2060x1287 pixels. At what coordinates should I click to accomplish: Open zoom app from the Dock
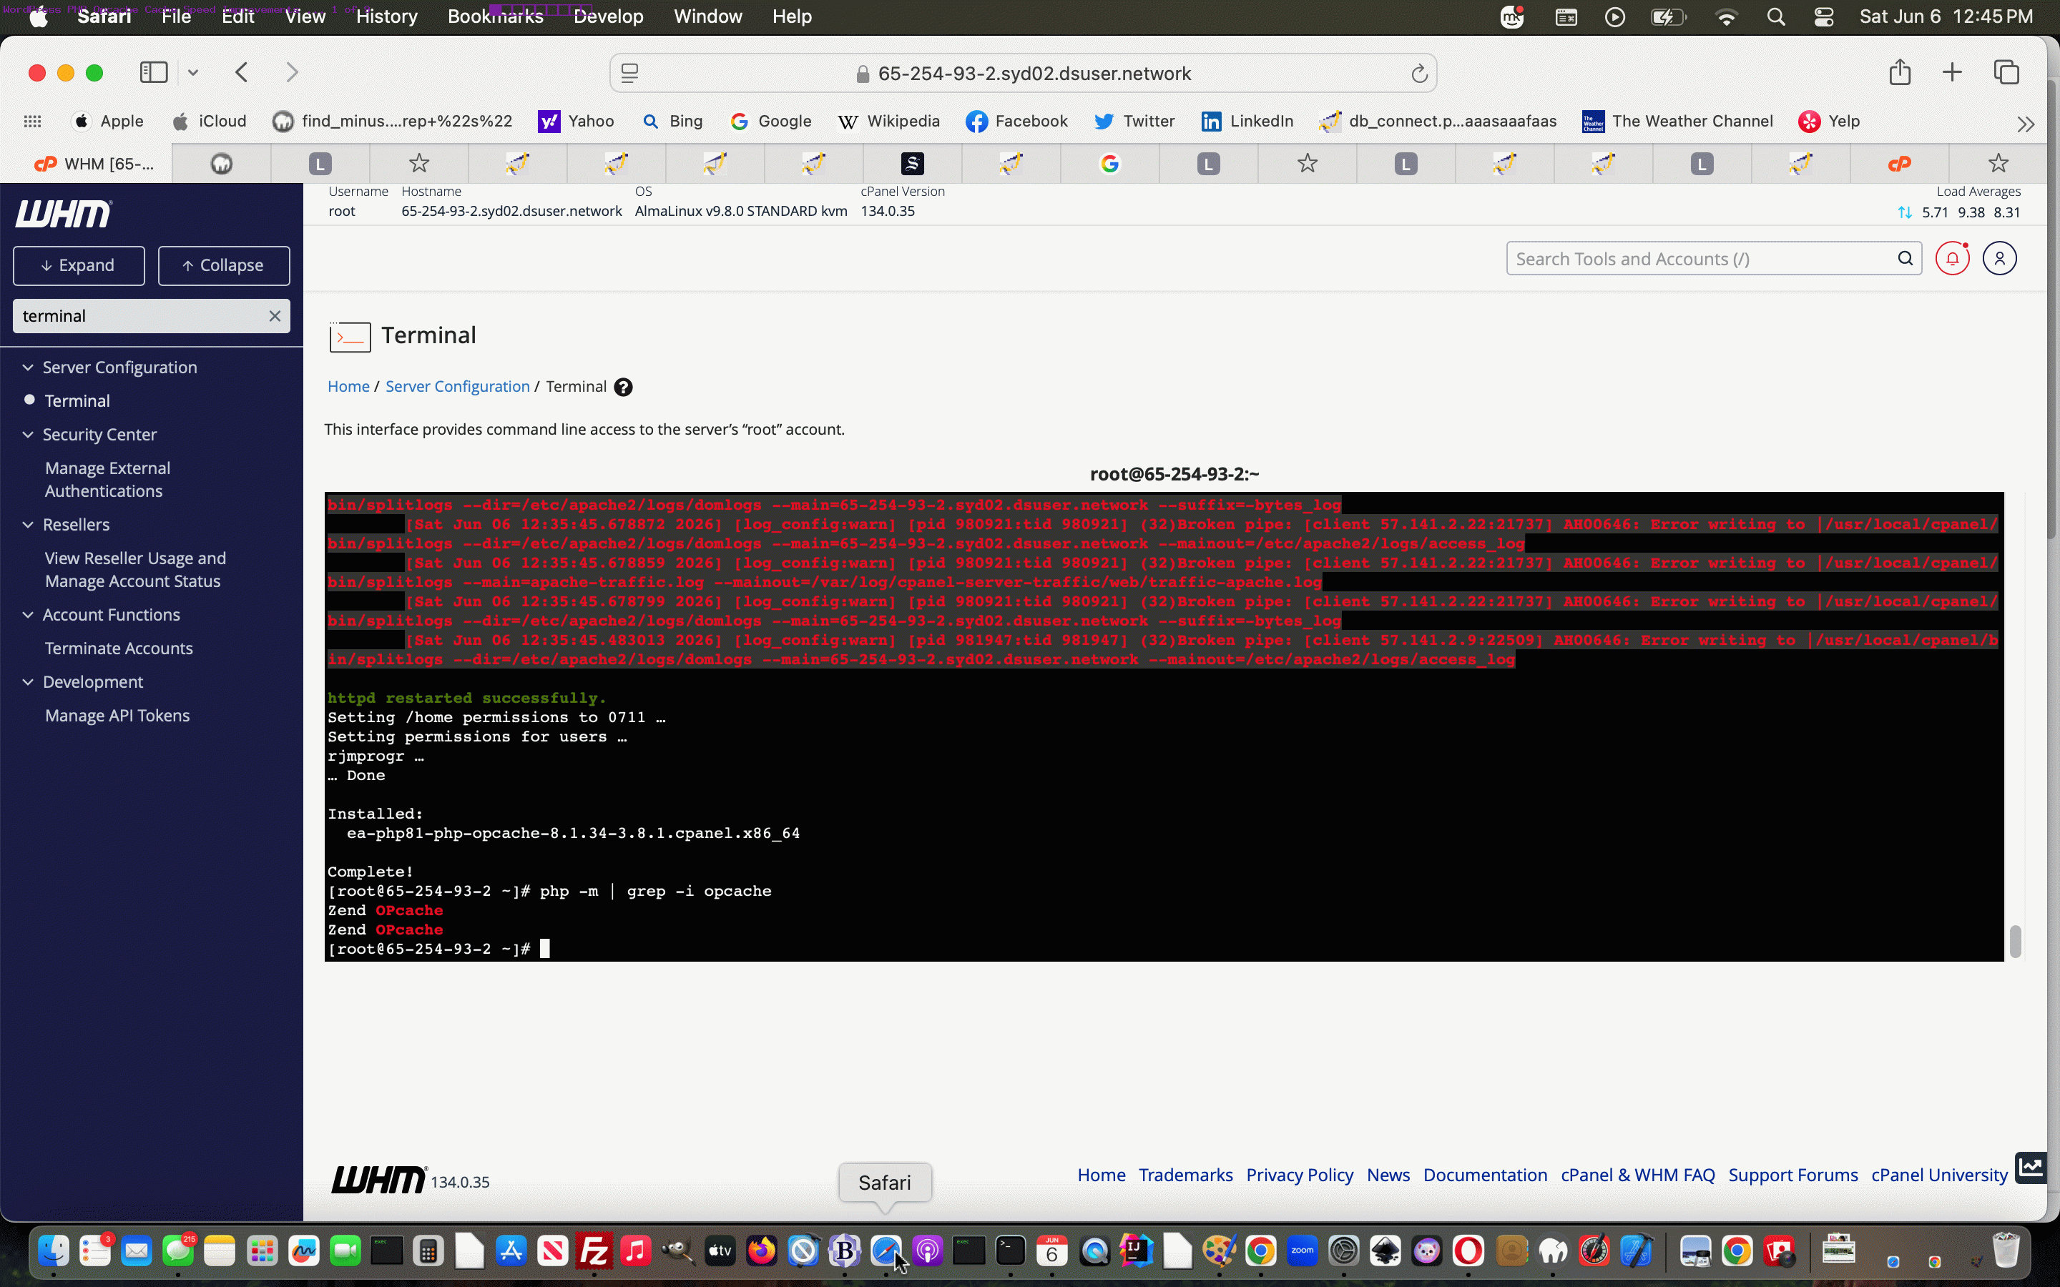pos(1303,1251)
